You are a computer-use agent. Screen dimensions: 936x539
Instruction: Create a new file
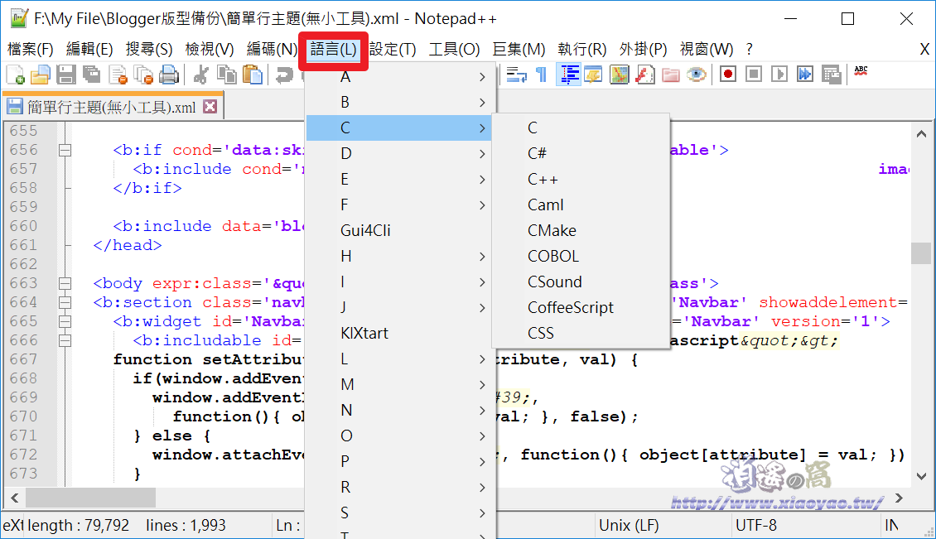tap(14, 75)
